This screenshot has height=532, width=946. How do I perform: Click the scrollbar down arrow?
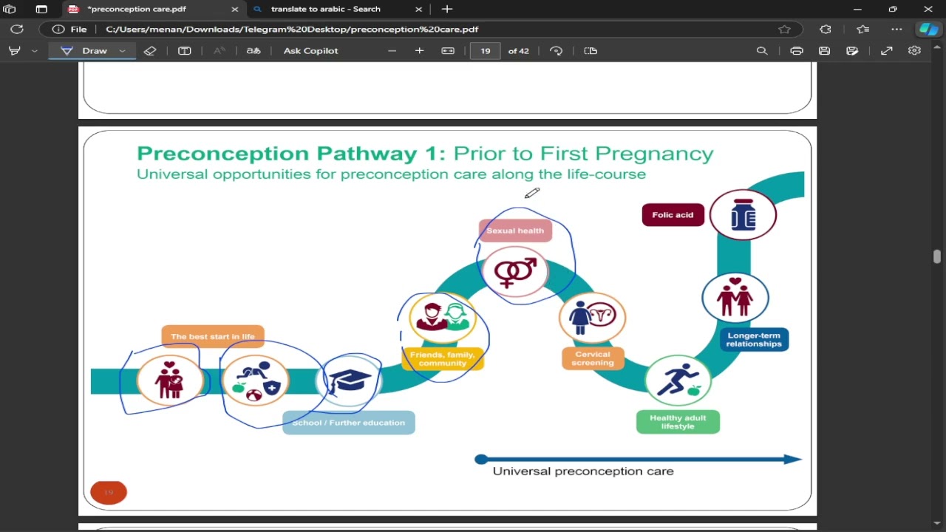(x=937, y=525)
